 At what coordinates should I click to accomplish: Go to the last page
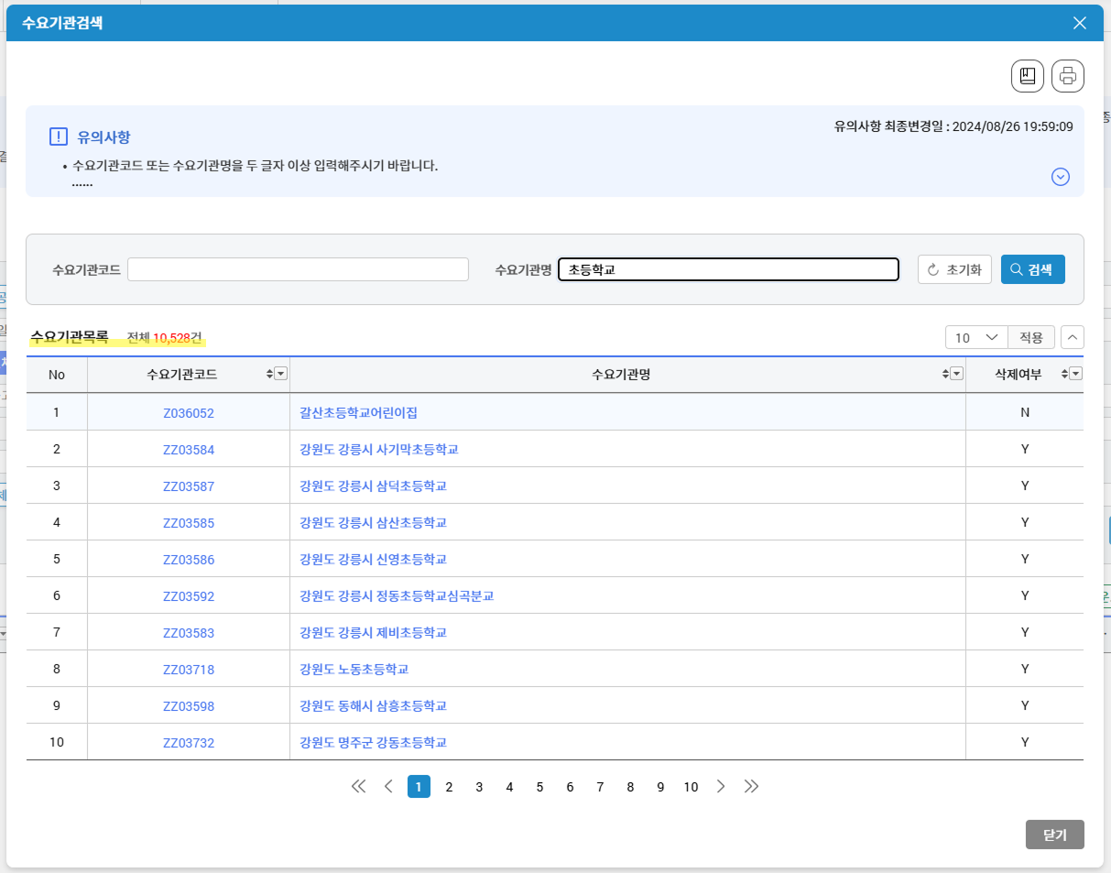[751, 786]
